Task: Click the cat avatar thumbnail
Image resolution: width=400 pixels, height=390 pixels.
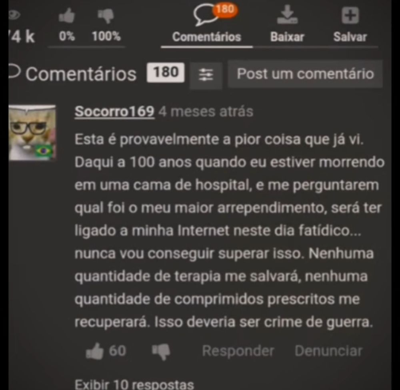Action: (32, 133)
